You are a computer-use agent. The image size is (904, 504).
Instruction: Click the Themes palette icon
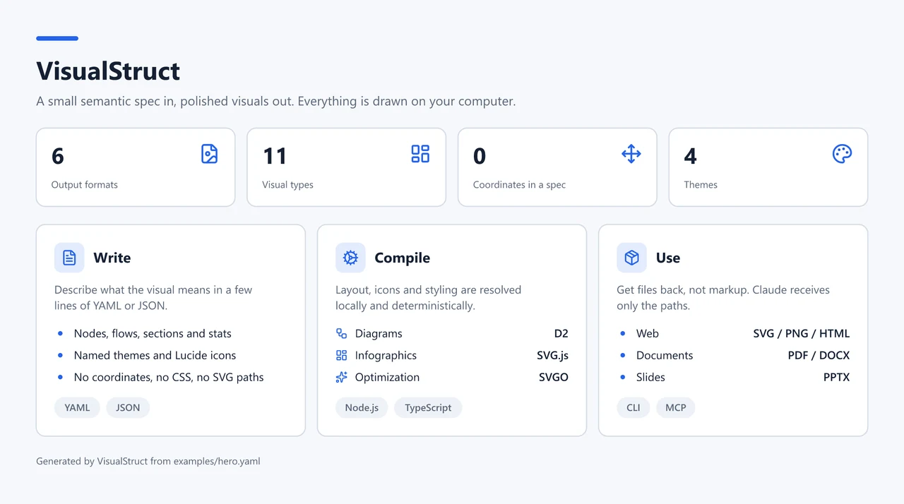click(842, 154)
